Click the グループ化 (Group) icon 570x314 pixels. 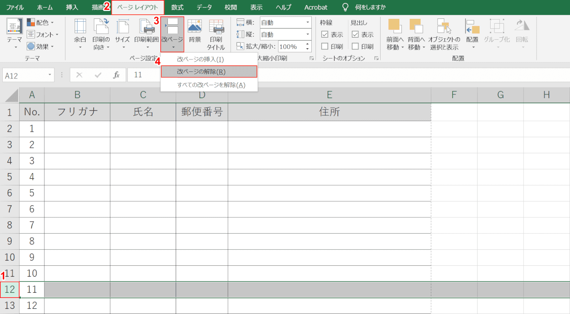pos(497,26)
